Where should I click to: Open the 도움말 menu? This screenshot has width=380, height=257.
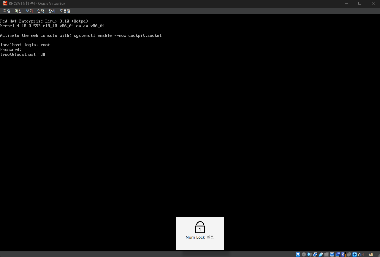coord(65,11)
